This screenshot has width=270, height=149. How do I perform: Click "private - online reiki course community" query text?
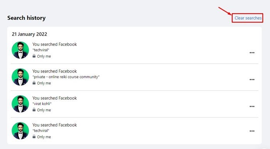click(x=66, y=77)
